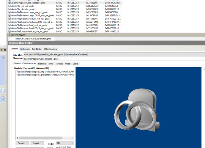The height and width of the screenshot is (148, 205).
Task: Open the Links tab
Action: (51, 64)
